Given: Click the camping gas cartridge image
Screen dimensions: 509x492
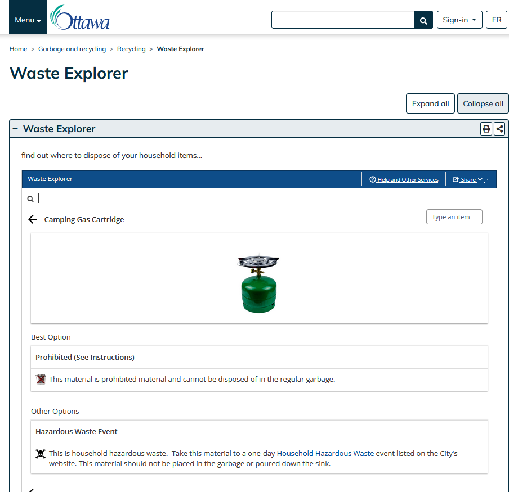Looking at the screenshot, I should coord(258,283).
